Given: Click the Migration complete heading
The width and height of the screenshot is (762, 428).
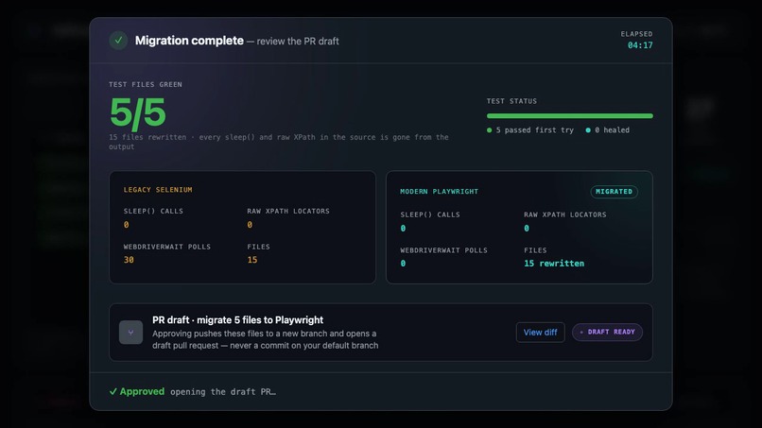Looking at the screenshot, I should click(x=189, y=41).
